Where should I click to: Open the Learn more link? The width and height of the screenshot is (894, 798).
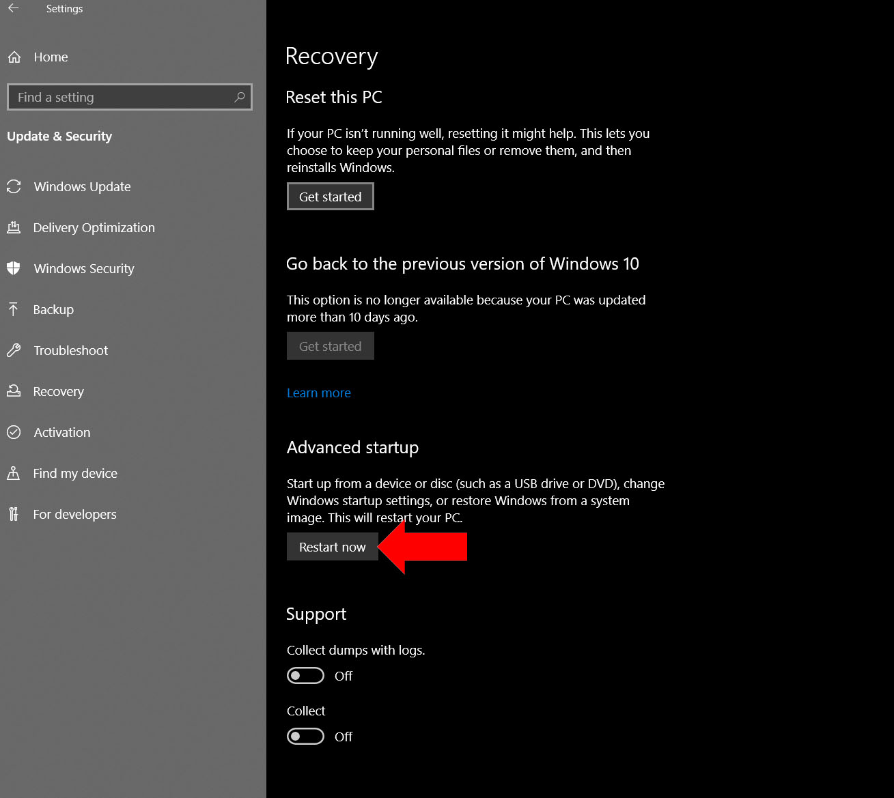pos(319,393)
